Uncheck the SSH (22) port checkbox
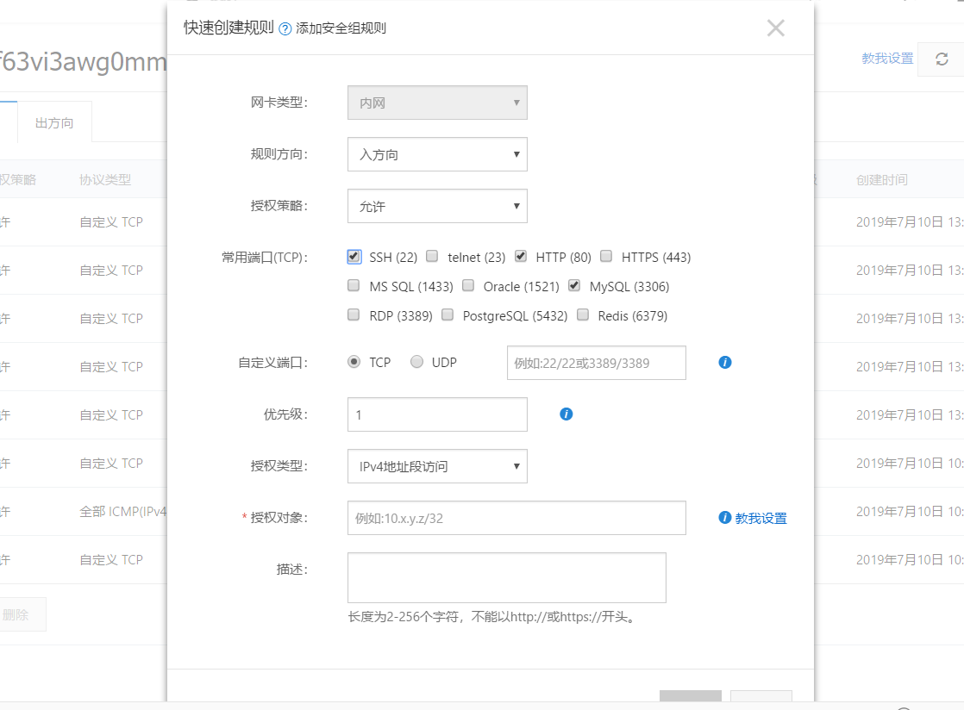The width and height of the screenshot is (964, 710). (353, 256)
